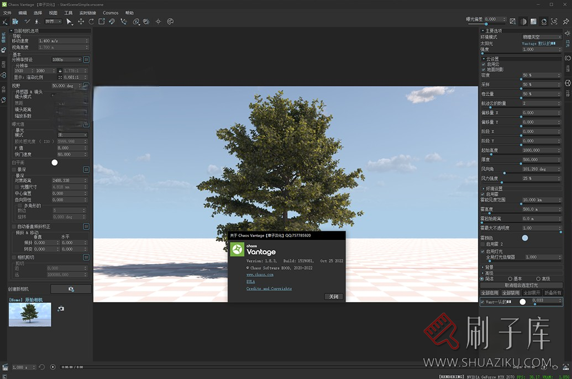
Task: Click the rotate tool icon
Action: pyautogui.click(x=91, y=22)
